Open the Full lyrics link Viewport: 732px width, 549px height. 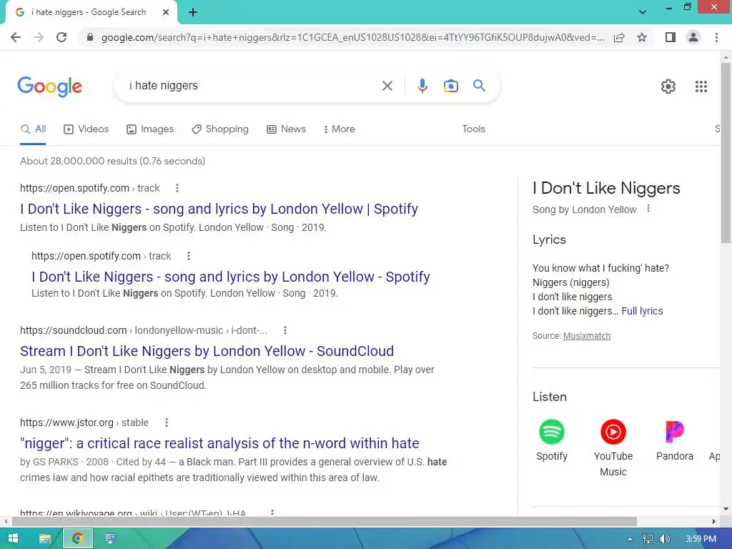[x=642, y=311]
